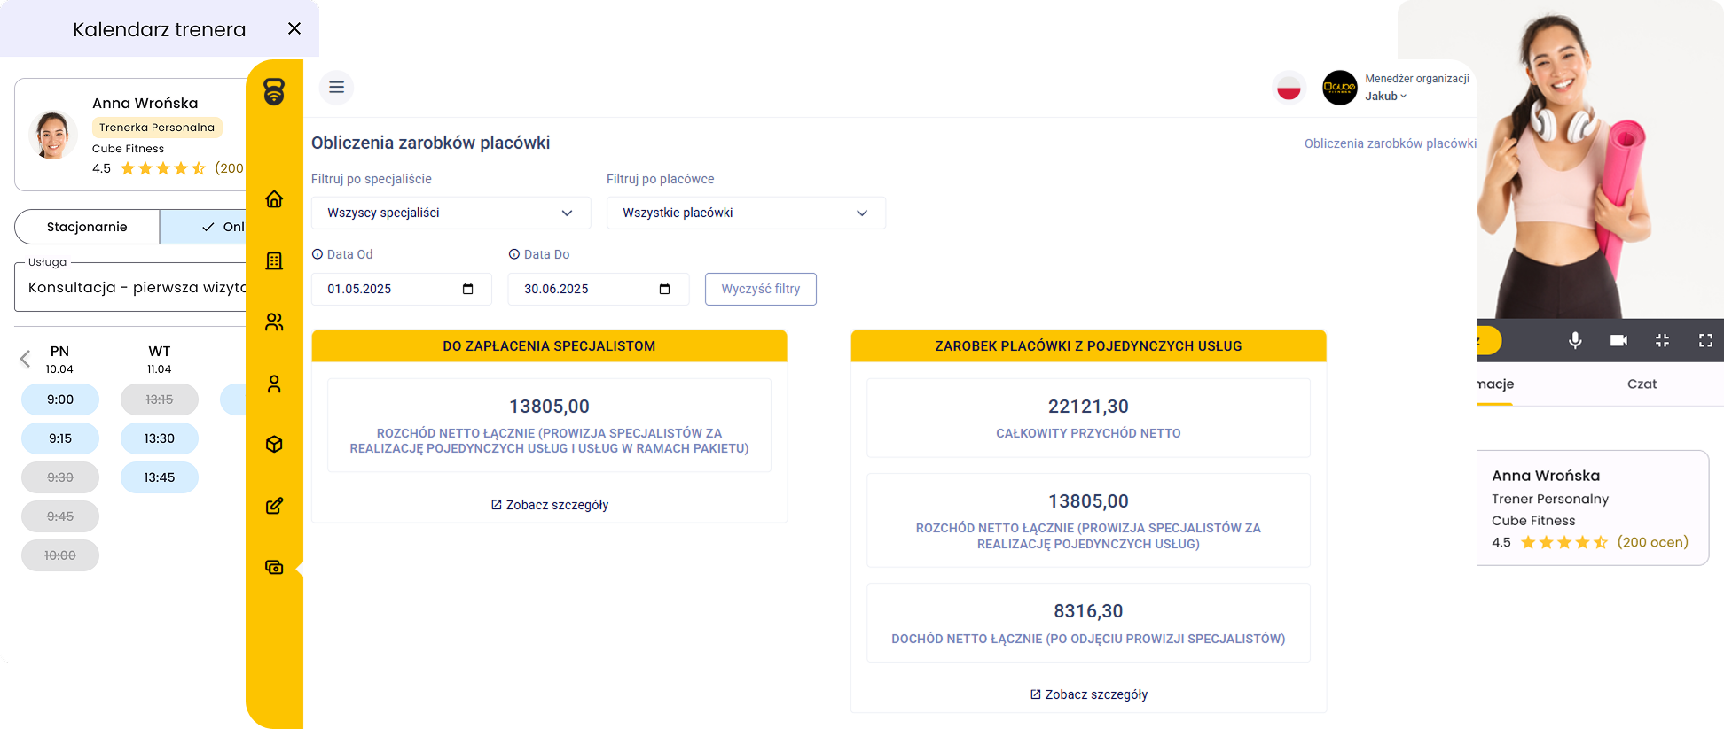Open the Jakub user menu

coord(1385,97)
